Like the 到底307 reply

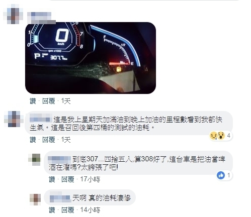(x=52, y=179)
